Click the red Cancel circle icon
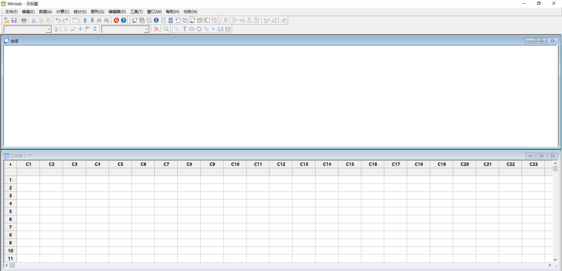Screen dimensions: 562x271 [116, 20]
